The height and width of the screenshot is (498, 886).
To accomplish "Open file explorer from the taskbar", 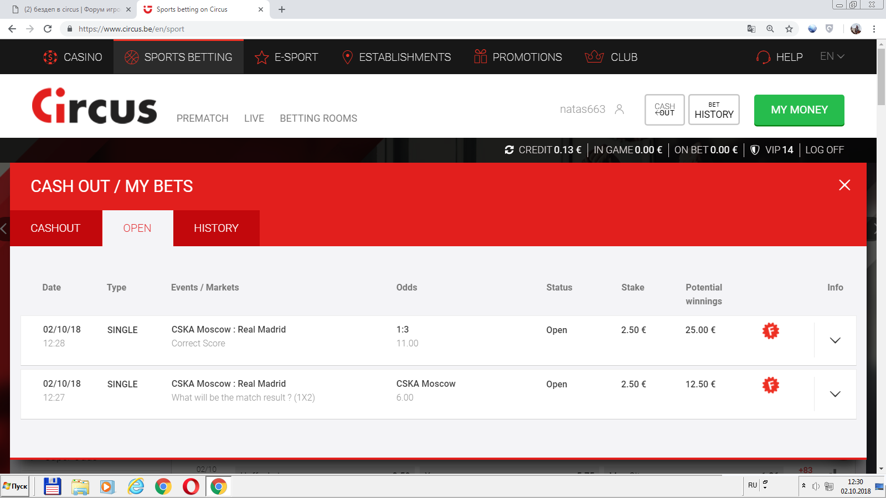I will [x=80, y=486].
